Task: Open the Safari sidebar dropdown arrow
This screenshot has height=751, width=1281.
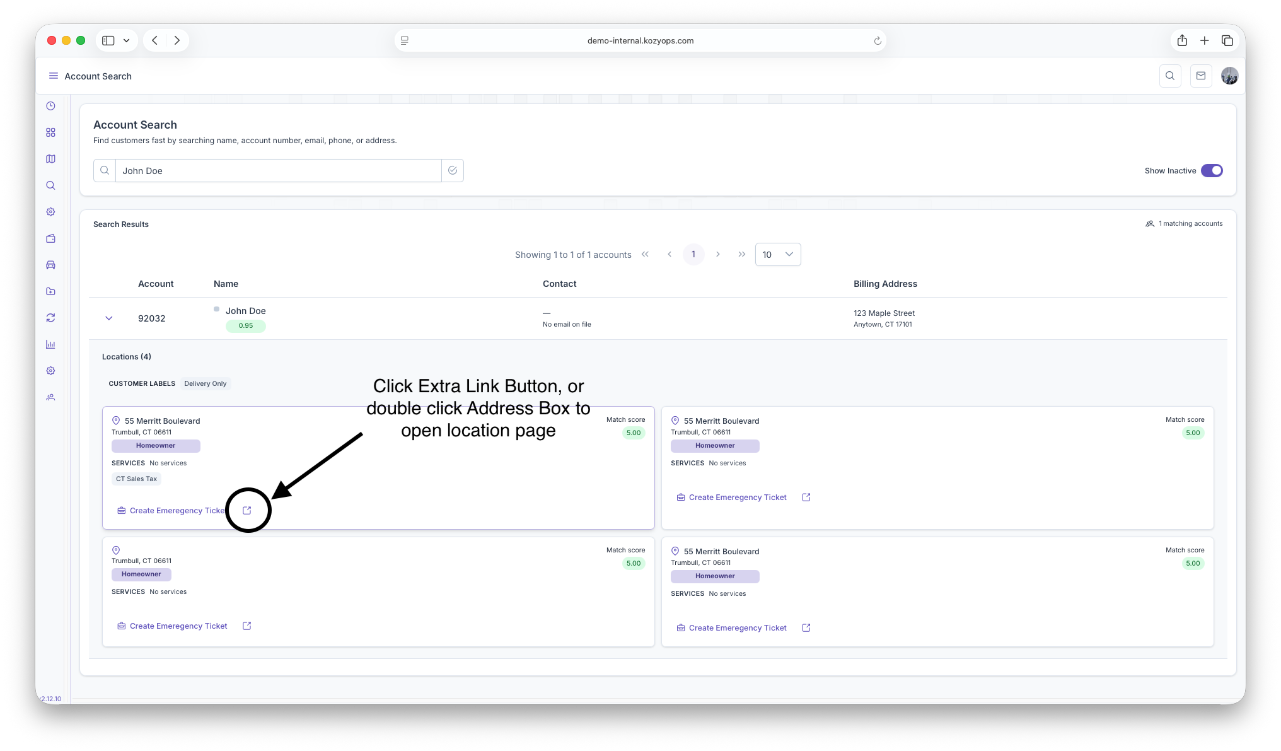Action: (126, 40)
